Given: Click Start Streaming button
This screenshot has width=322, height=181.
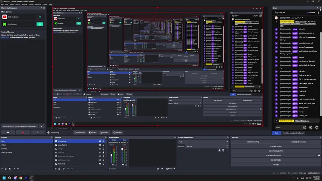Looking at the screenshot, I should [x=253, y=142].
